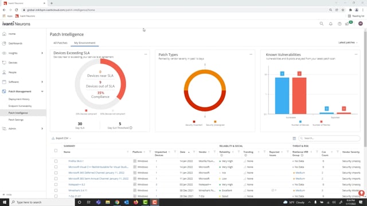Show hidden system tray icons
Image resolution: width=367 pixels, height=206 pixels.
[309, 202]
